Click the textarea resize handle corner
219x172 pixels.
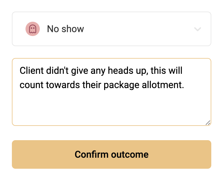click(208, 123)
